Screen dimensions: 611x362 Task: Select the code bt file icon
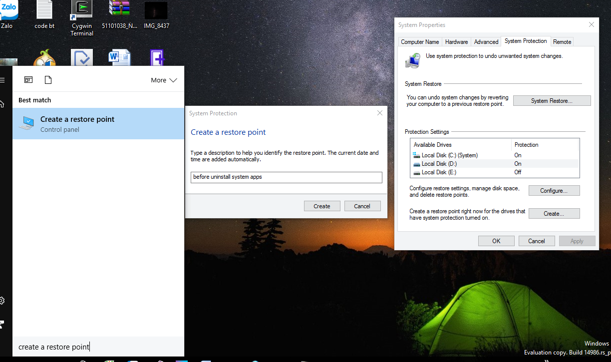44,14
